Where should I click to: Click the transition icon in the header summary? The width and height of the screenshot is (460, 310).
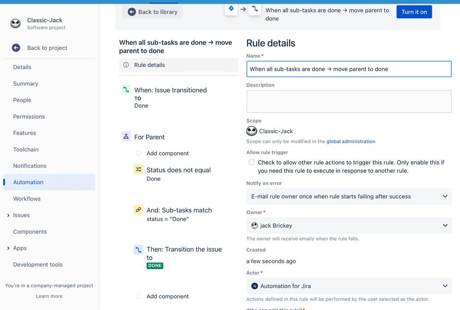tap(255, 8)
